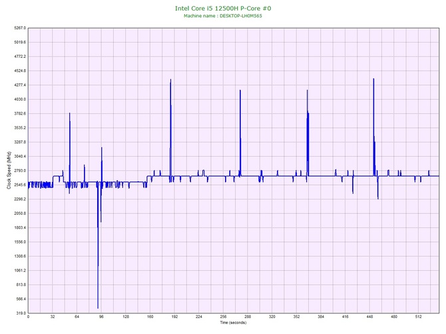Click the 448 tick on the time axis
Screen dimensions: 446x334
pyautogui.click(x=369, y=317)
